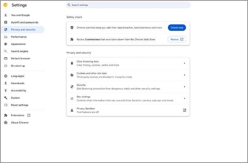Screen dimensions: 248x163
Task: Click the magnifier icon in search settings bar
Action: [x=69, y=5]
